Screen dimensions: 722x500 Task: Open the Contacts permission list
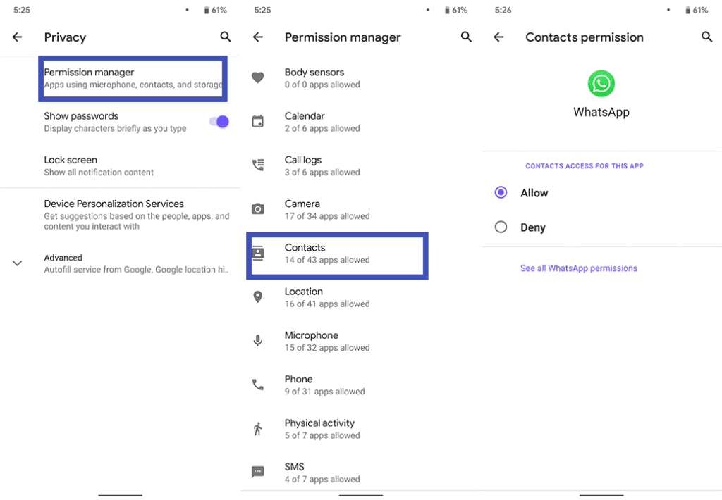pyautogui.click(x=337, y=256)
